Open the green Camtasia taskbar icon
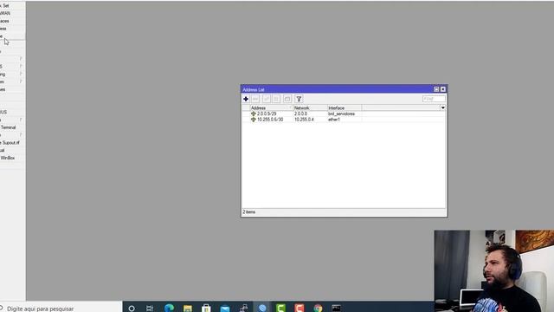This screenshot has height=312, width=554. click(x=280, y=309)
